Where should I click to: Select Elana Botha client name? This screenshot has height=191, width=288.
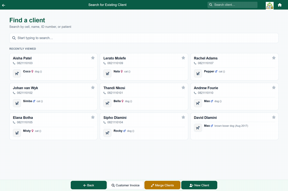tap(23, 118)
